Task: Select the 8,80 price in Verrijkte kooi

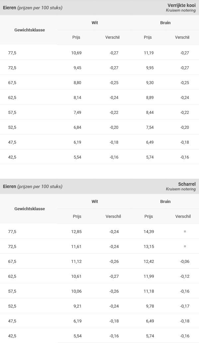Action: pos(77,83)
